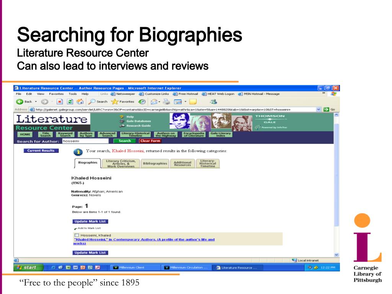392x294 pixels.
Task: Click the History clock icon
Action: tap(142, 101)
